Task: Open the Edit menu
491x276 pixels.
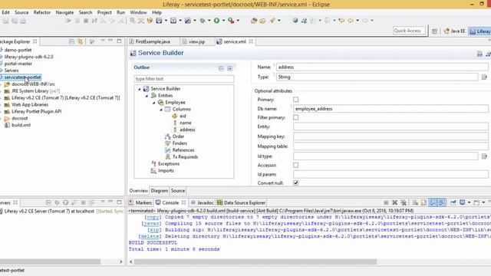Action: pos(5,12)
